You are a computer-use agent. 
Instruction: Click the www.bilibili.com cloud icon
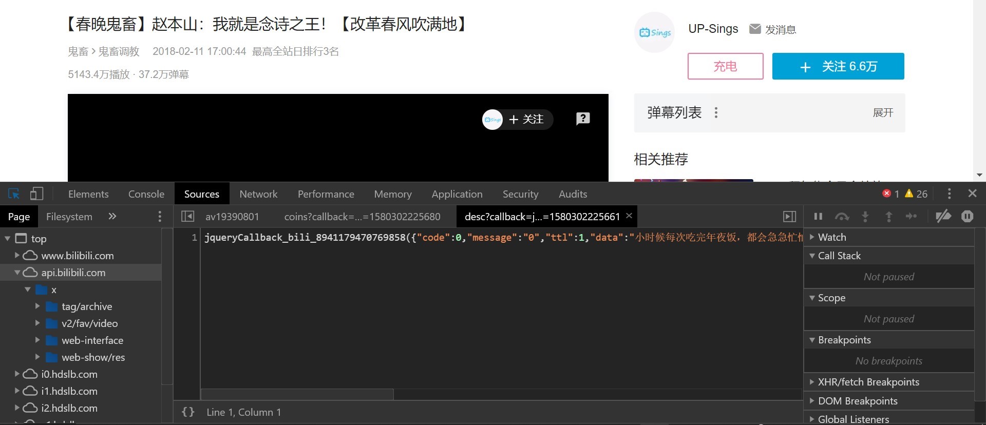30,255
